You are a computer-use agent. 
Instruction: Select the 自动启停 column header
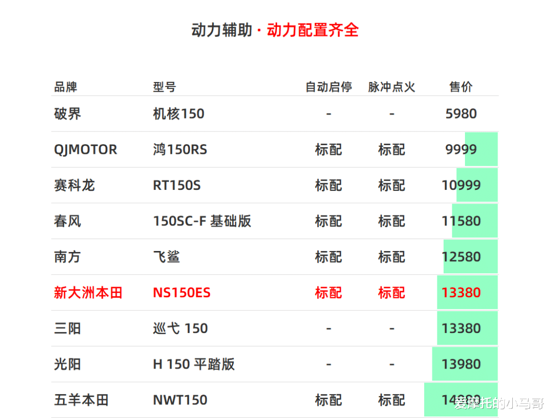tap(328, 87)
